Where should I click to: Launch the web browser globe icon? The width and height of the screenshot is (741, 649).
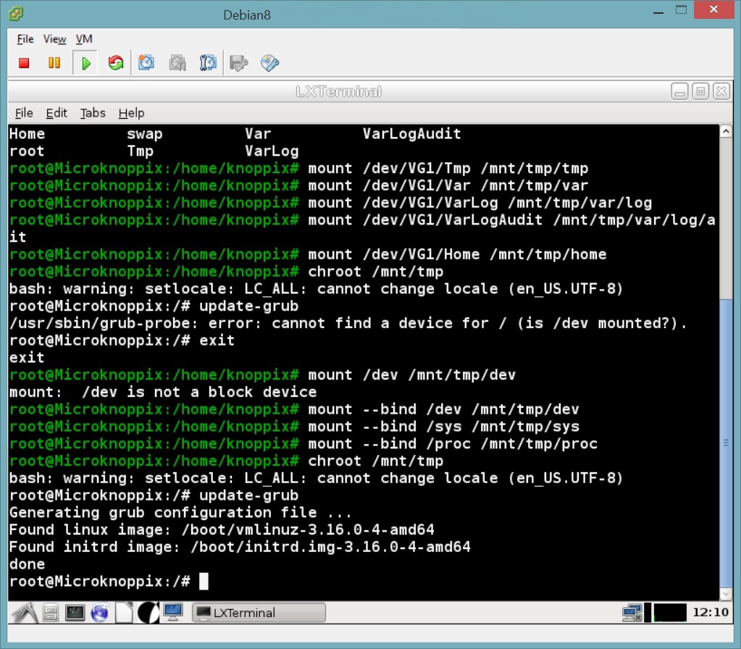[x=100, y=613]
